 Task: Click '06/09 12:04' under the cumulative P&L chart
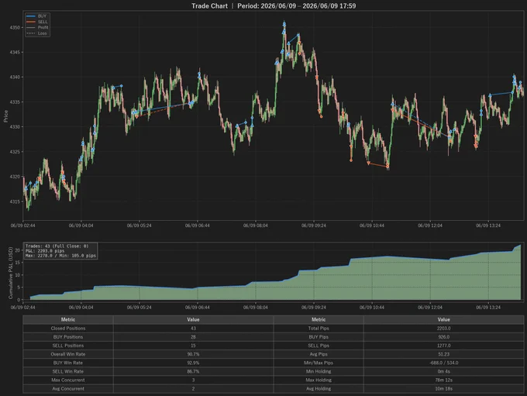click(430, 307)
